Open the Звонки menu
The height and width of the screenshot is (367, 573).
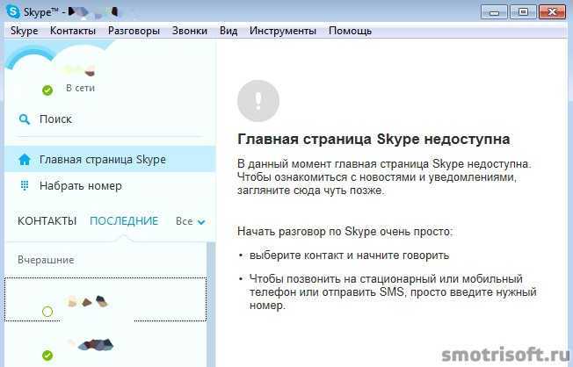pos(190,31)
